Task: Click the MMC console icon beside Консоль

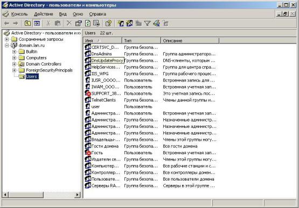Action: click(x=6, y=14)
